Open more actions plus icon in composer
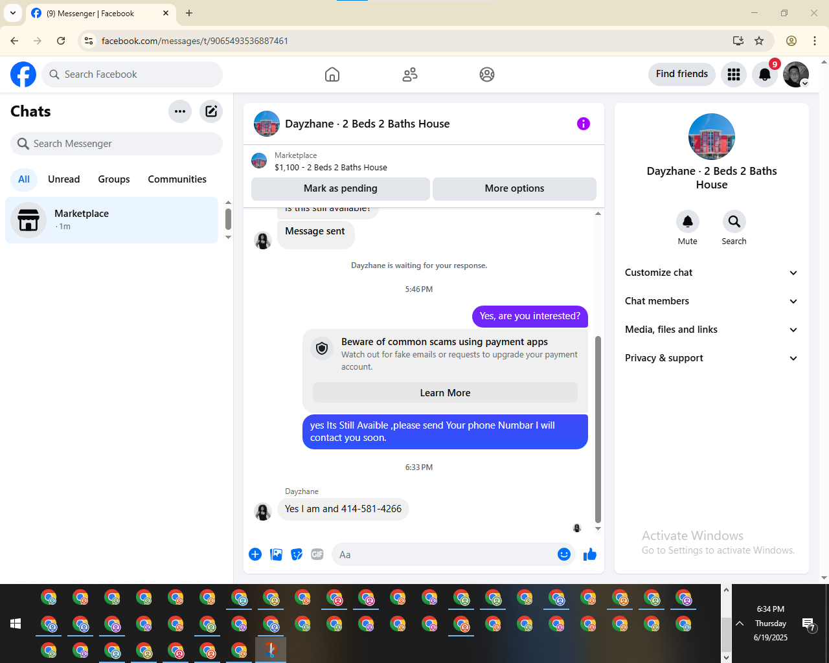829x663 pixels. (x=255, y=554)
